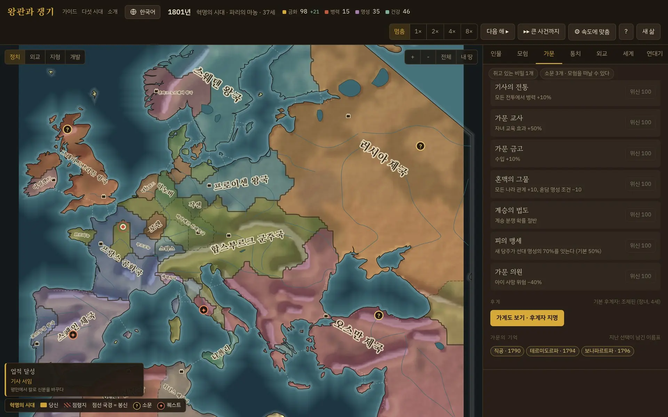Click the Denmark-Norway castle icon
668x417 pixels.
click(156, 91)
